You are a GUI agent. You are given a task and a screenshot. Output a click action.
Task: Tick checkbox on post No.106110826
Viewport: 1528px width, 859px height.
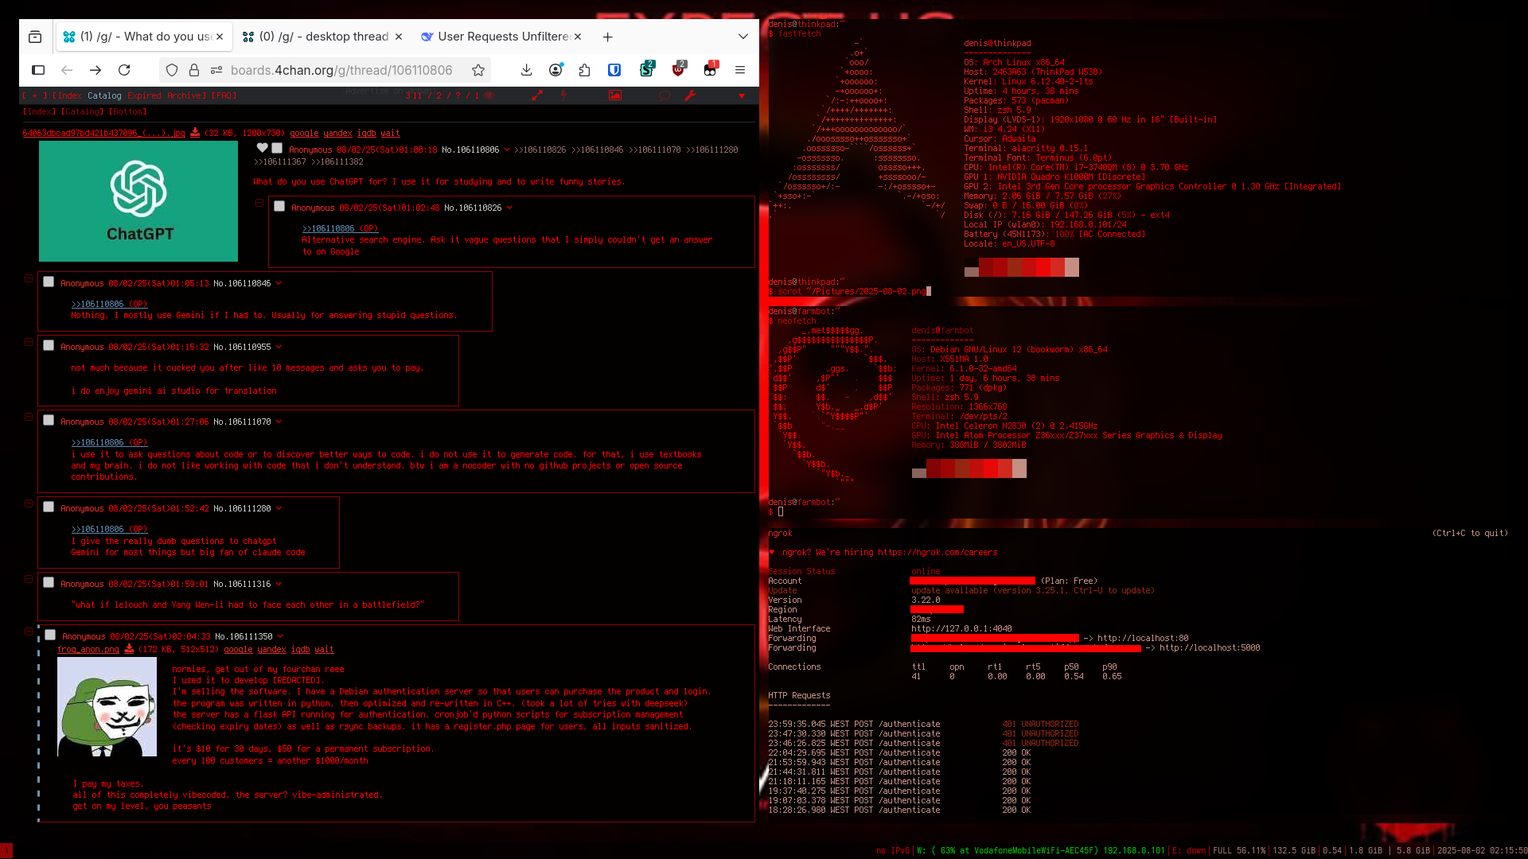pos(279,207)
